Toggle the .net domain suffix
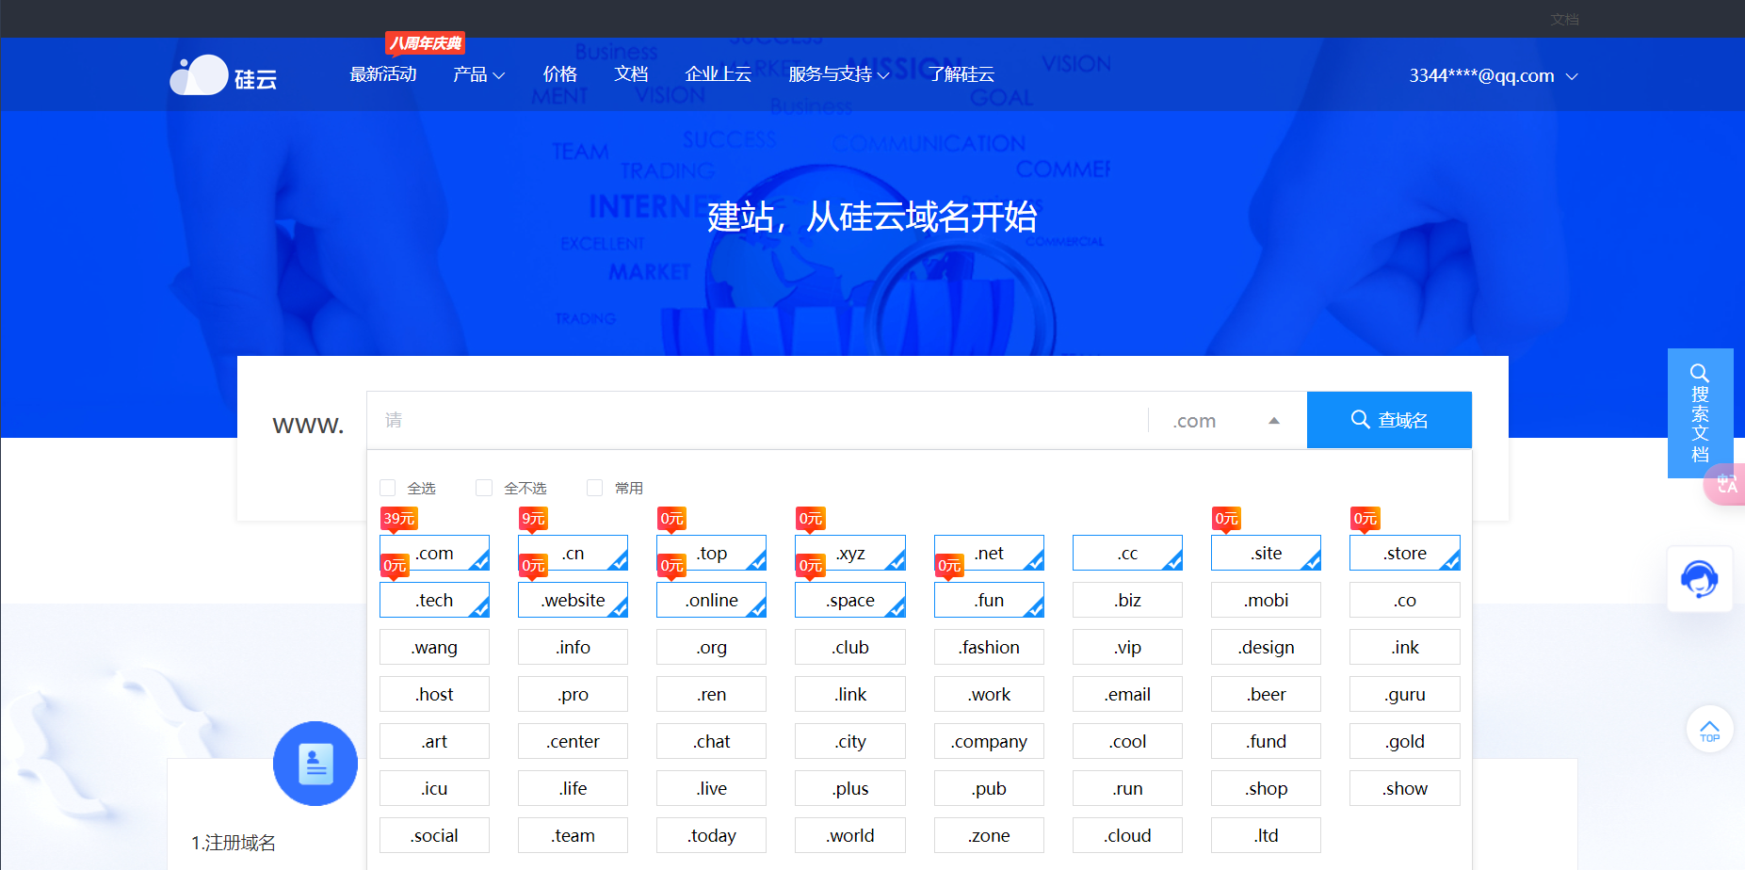 point(989,553)
